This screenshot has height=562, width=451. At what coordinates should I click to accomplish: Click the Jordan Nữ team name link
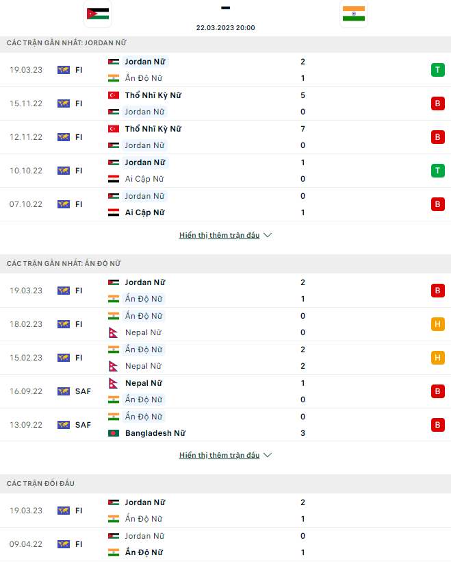pyautogui.click(x=145, y=61)
